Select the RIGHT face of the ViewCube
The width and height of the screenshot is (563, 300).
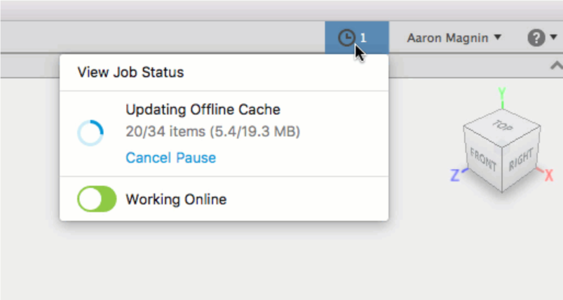tap(521, 160)
